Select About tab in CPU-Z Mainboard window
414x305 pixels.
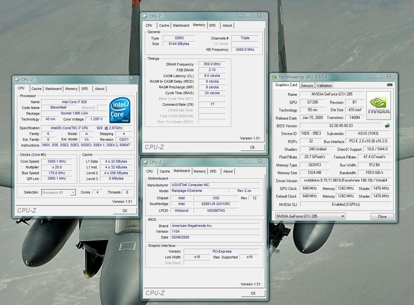pos(228,171)
